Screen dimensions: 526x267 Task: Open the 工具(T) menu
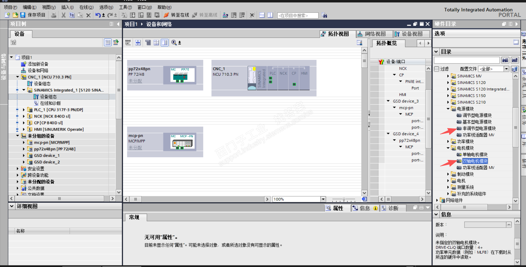[125, 7]
